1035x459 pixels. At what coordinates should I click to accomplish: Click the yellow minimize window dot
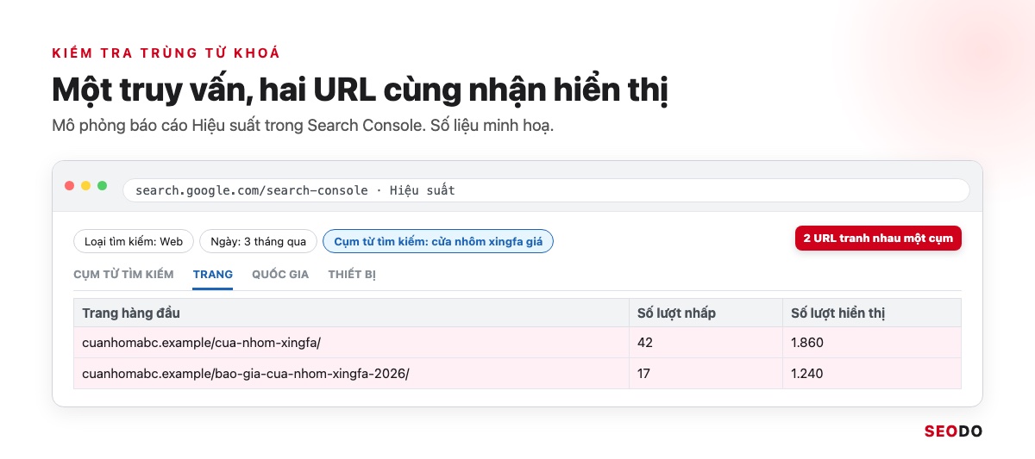click(86, 186)
